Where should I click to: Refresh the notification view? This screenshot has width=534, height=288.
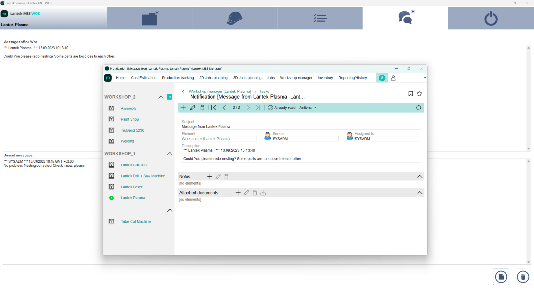coord(418,108)
